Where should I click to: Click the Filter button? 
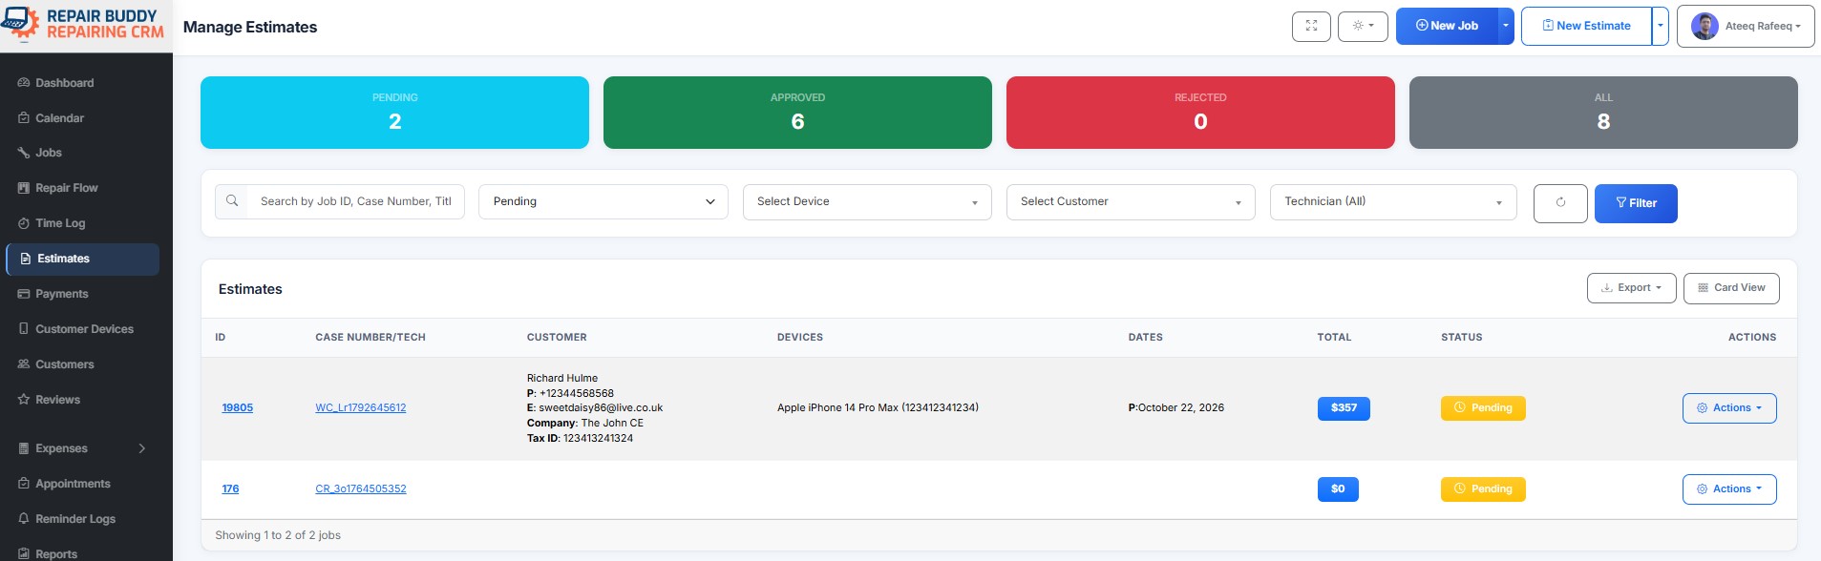pos(1636,203)
